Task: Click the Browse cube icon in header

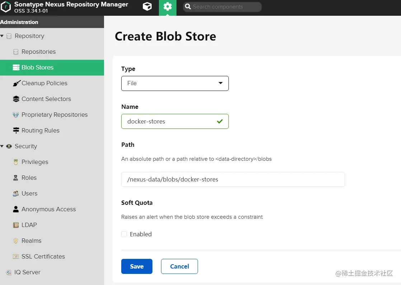Action: click(x=147, y=7)
